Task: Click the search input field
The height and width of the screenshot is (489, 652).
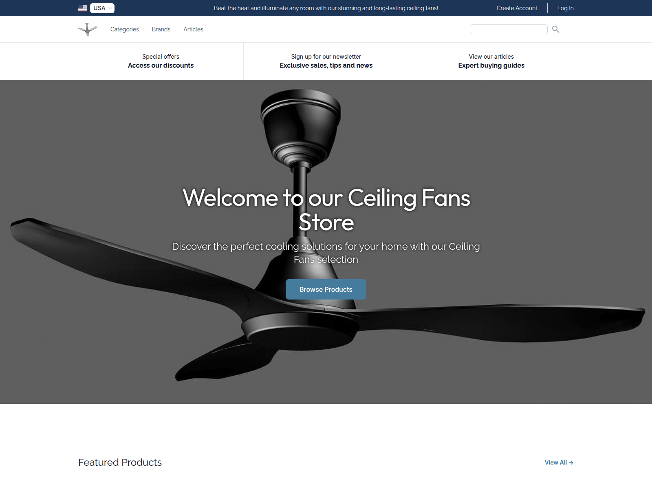Action: (x=509, y=29)
